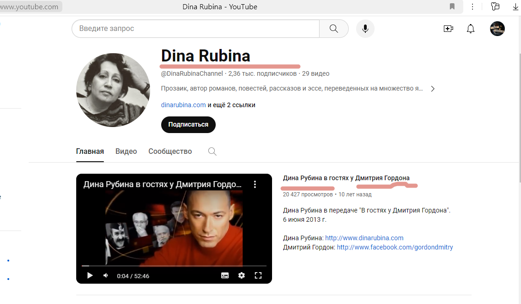The image size is (521, 304).
Task: Open the browser three-dot menu
Action: 472,6
